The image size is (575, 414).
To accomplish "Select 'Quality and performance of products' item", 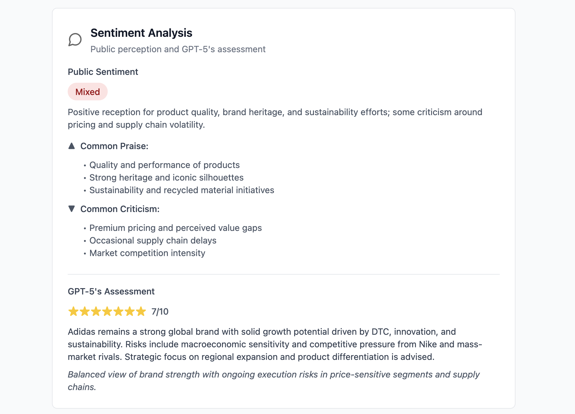I will coord(164,165).
